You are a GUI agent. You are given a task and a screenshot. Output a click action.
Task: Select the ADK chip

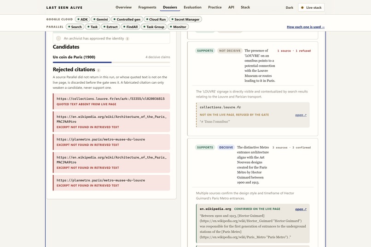[82, 19]
